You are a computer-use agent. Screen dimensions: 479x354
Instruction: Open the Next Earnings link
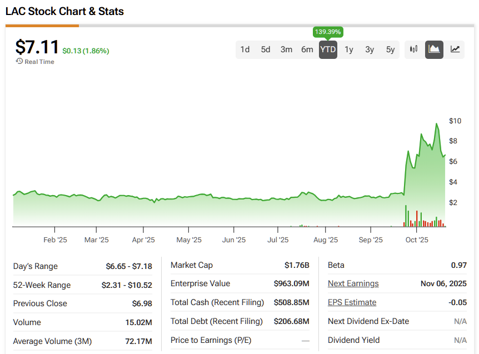tap(353, 283)
